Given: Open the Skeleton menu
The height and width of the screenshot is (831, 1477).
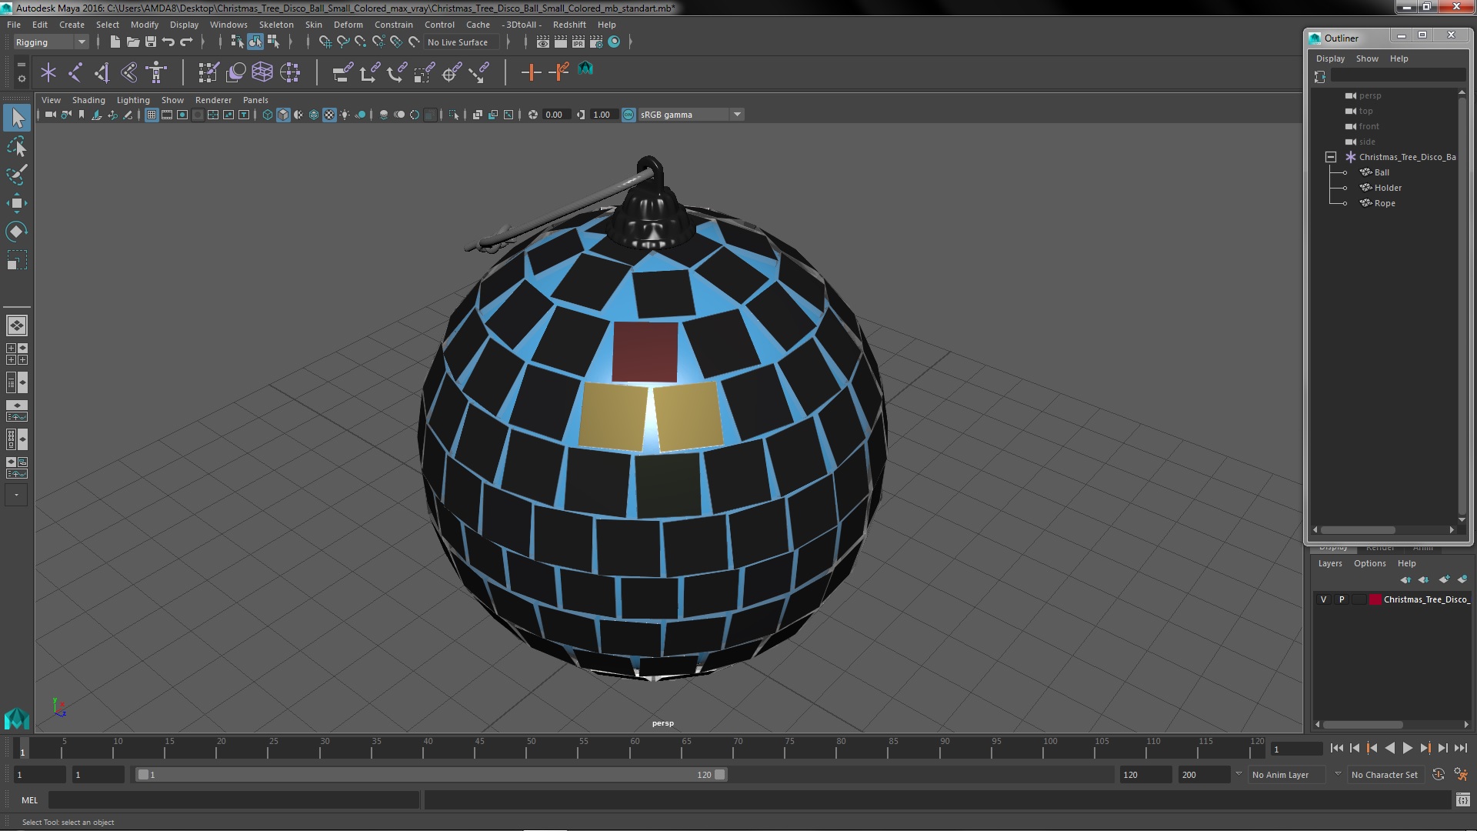Looking at the screenshot, I should (x=276, y=25).
